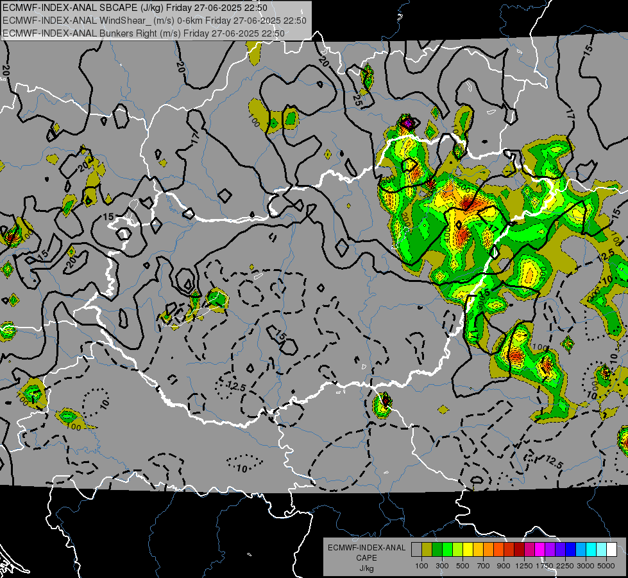
Task: Click the 25 contour label on map
Action: point(358,100)
